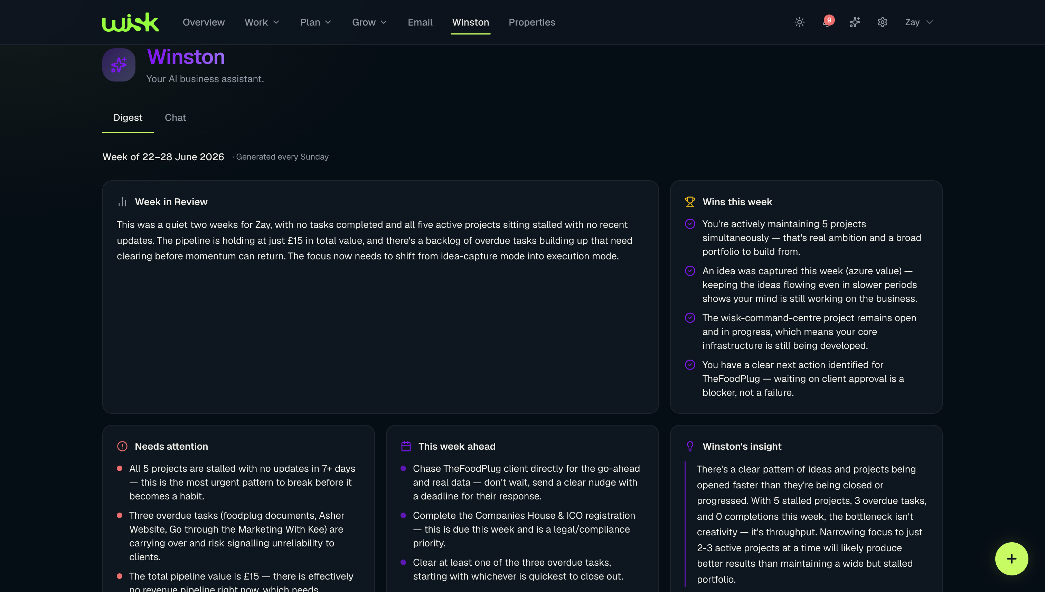Select the Winston nav item

click(x=470, y=22)
